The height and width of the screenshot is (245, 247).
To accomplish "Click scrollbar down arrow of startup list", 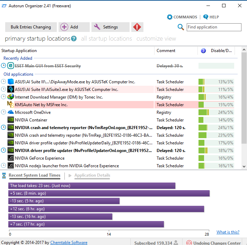I will click(244, 166).
